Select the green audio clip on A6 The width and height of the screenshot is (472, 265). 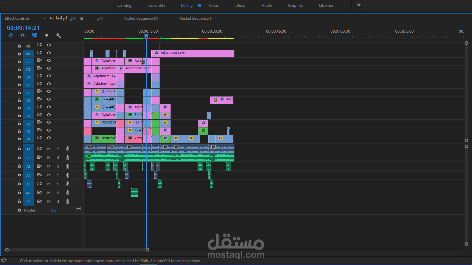click(135, 192)
